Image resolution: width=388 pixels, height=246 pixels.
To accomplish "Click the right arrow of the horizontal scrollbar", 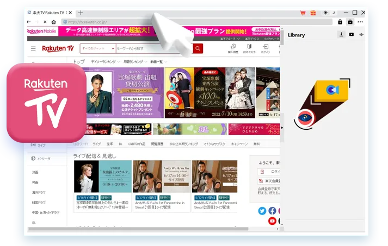I will tap(278, 229).
